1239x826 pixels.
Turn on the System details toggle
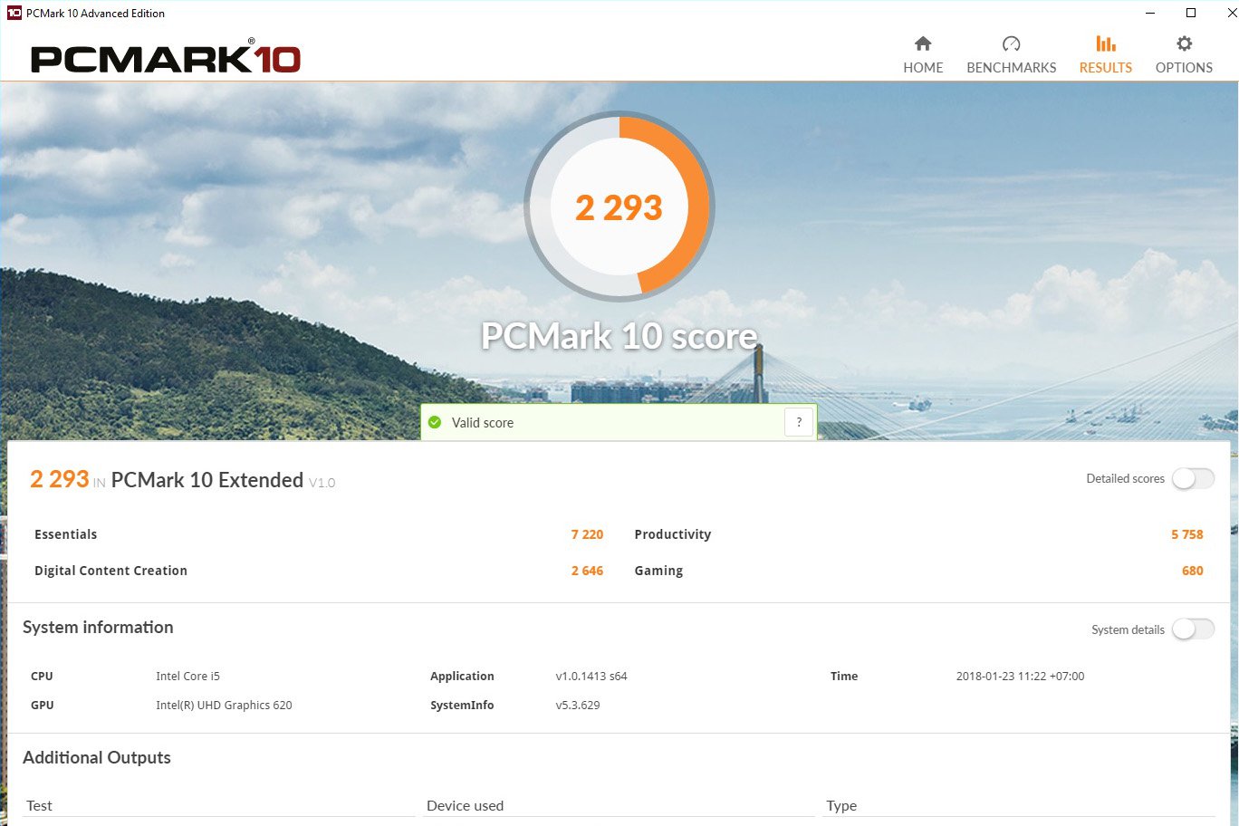pyautogui.click(x=1193, y=629)
